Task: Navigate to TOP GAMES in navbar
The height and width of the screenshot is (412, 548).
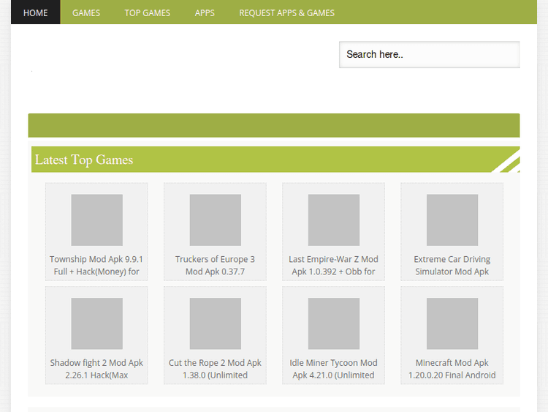Action: click(x=147, y=12)
